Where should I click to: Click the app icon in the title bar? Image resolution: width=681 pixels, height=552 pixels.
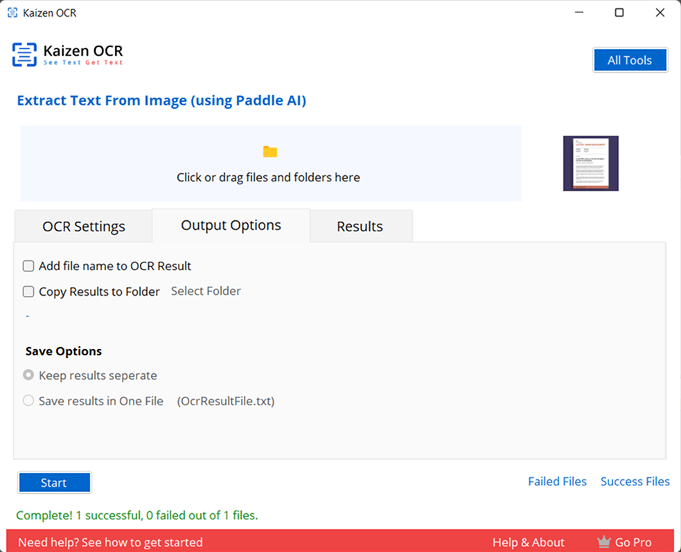coord(12,12)
